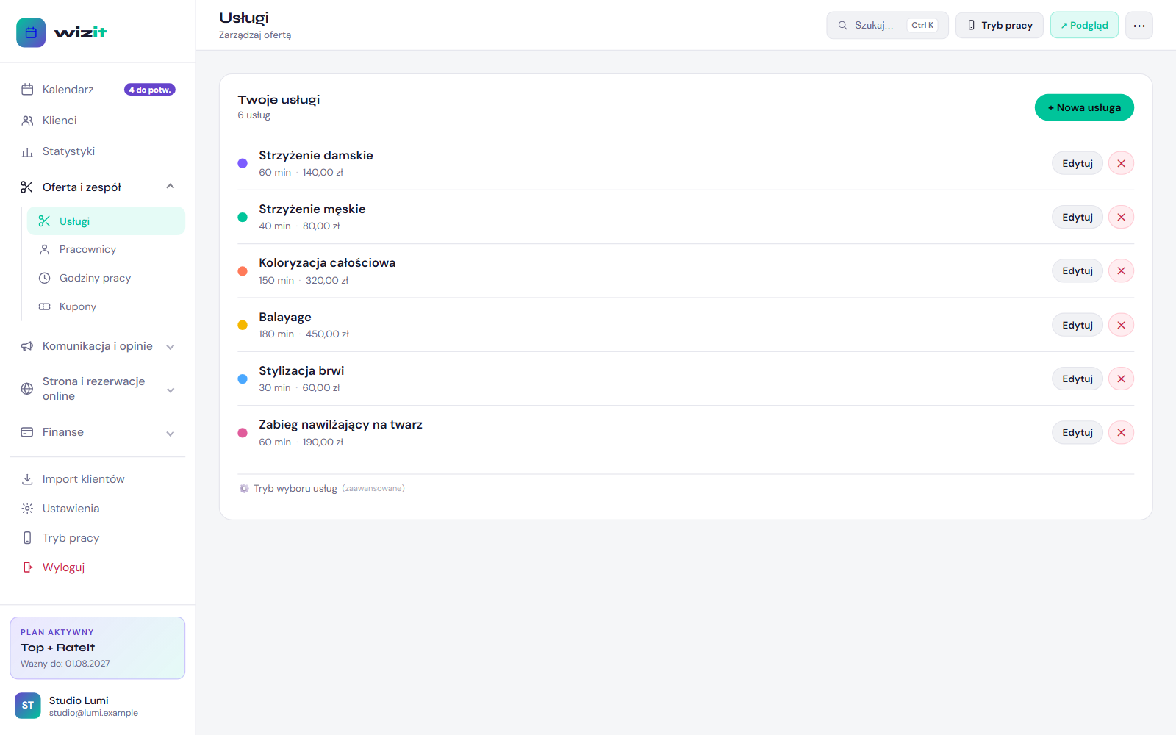
Task: Open the Kupony submenu item
Action: [106, 306]
